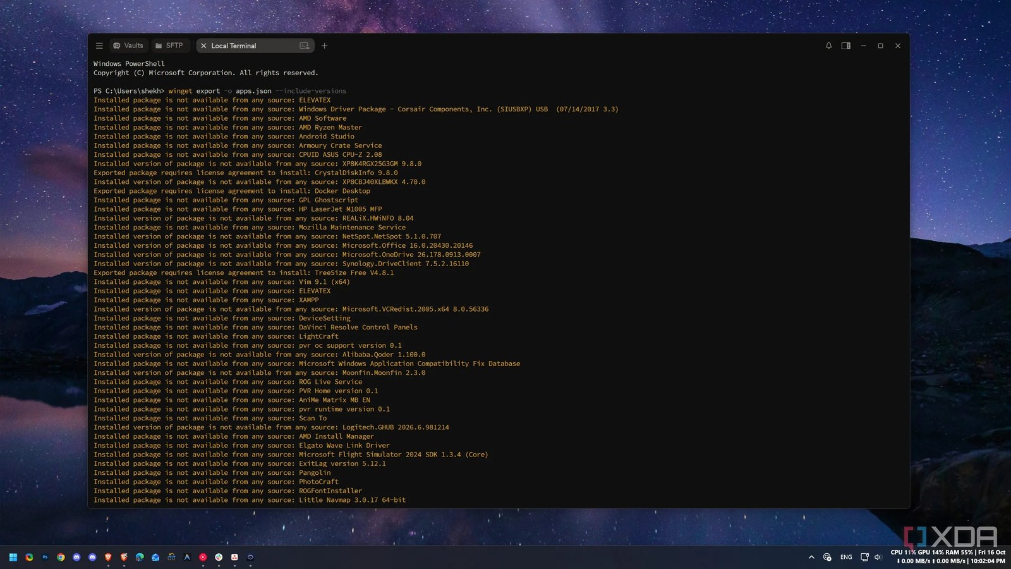Click the CPU GPU RAM stats clock
This screenshot has height=569, width=1011.
click(x=948, y=556)
